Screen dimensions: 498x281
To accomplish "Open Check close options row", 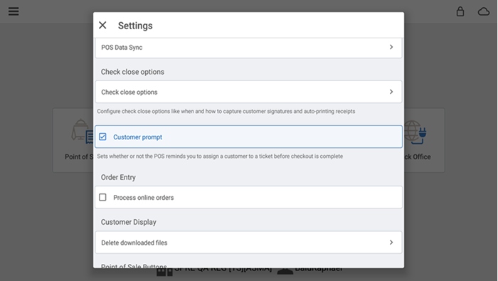I will [249, 92].
